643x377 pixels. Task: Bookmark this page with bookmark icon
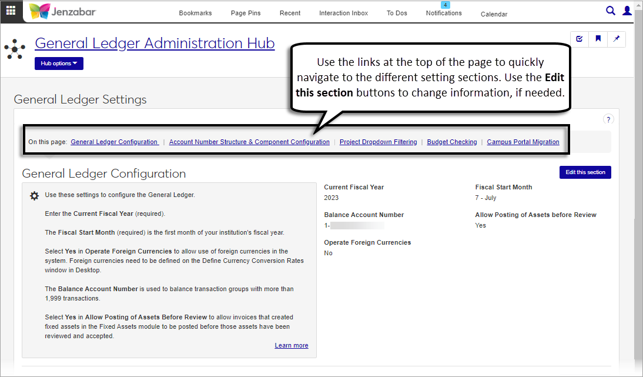[x=598, y=39]
